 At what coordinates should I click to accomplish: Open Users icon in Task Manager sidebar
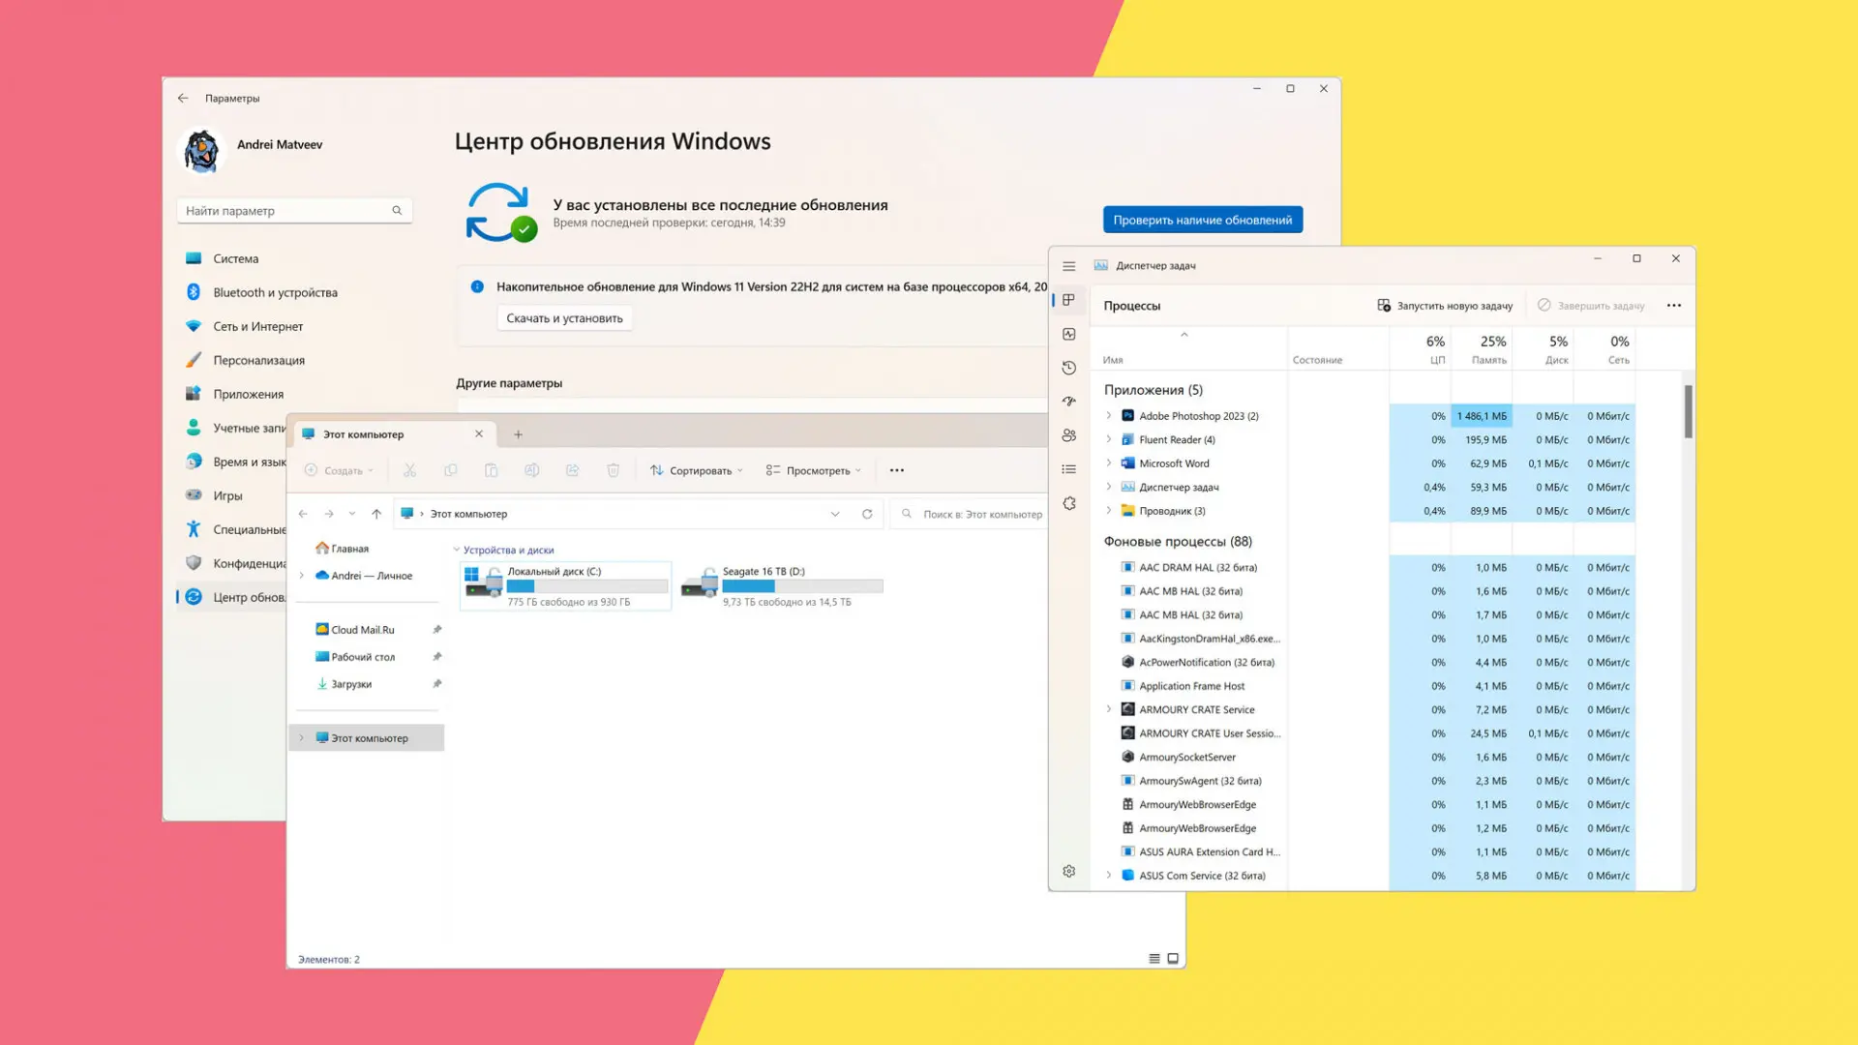coord(1069,435)
